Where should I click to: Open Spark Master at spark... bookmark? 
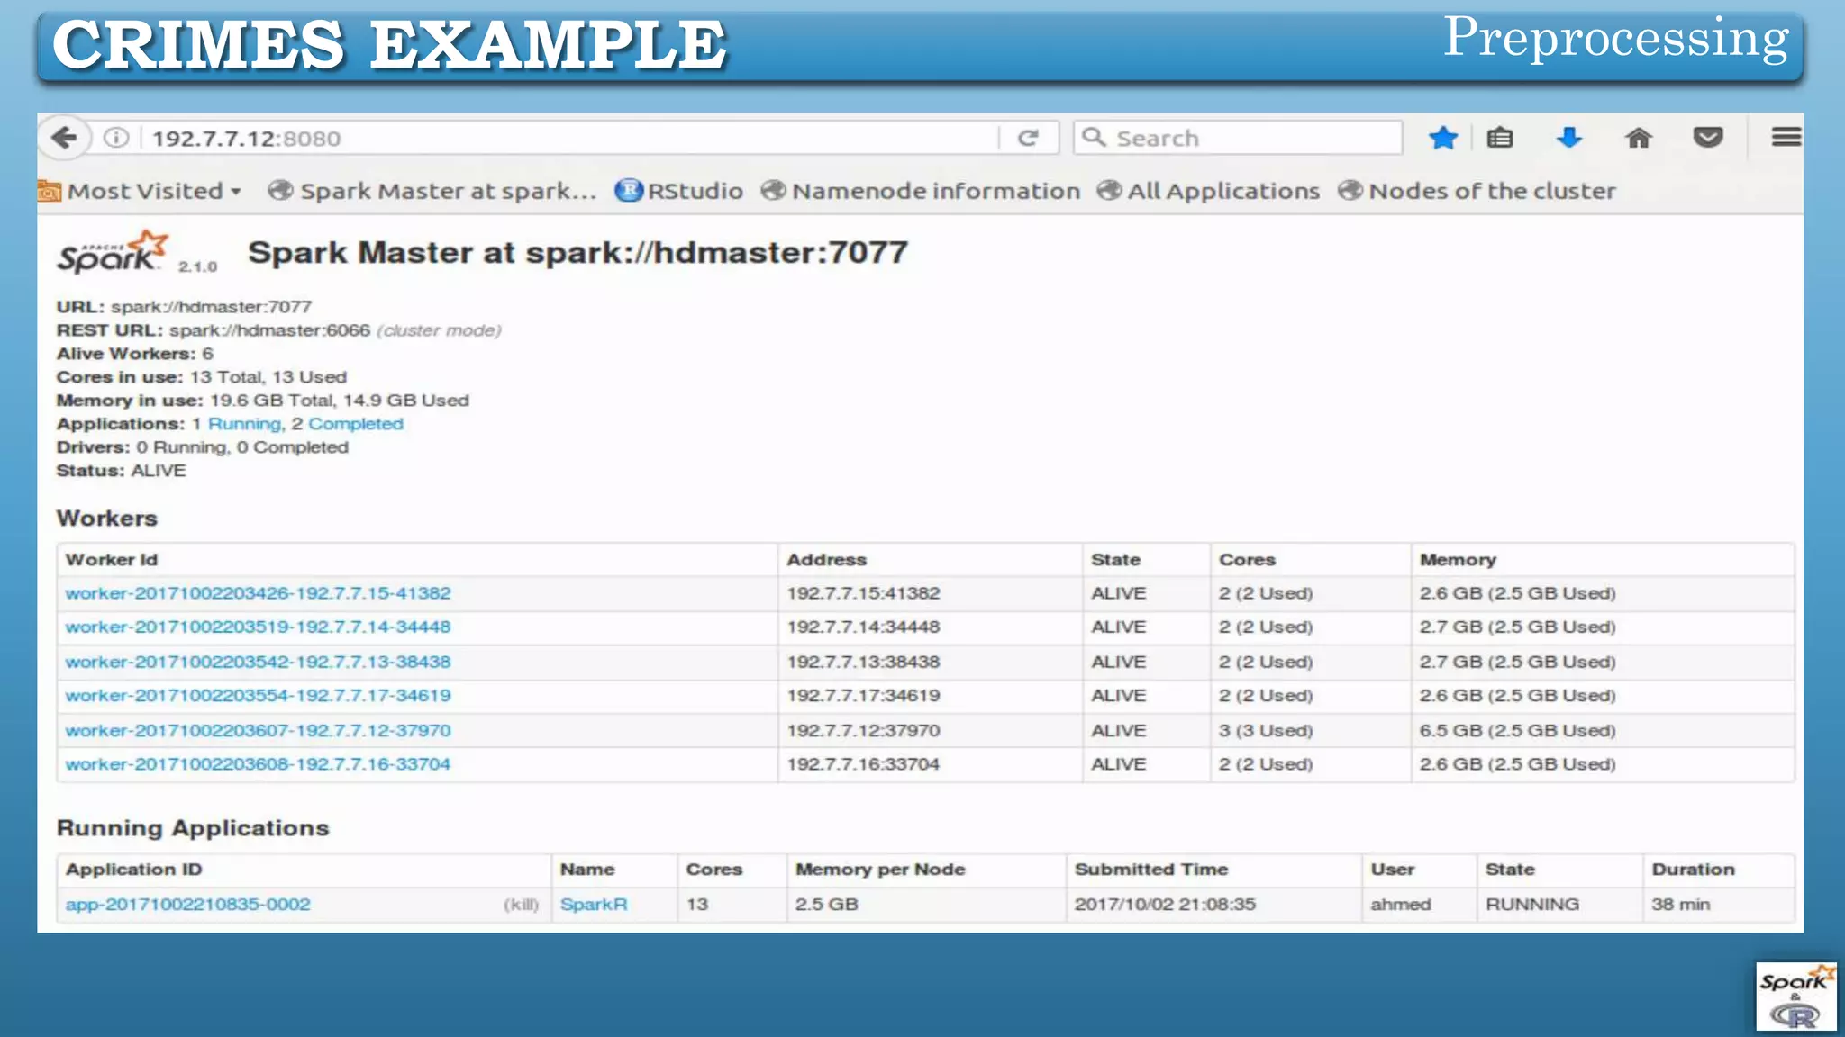pos(432,191)
